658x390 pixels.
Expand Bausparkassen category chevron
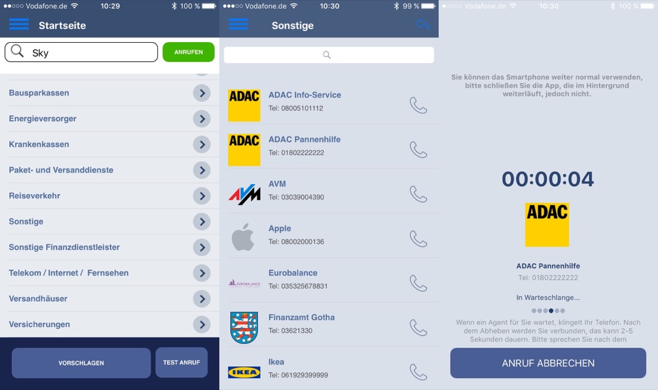coord(202,93)
